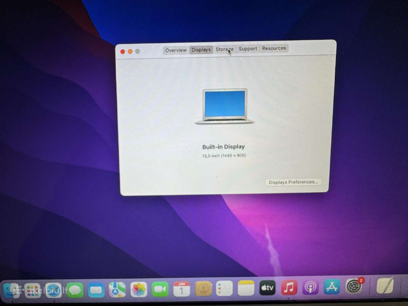Open Finder from the Dock
The height and width of the screenshot is (306, 408).
pyautogui.click(x=11, y=291)
